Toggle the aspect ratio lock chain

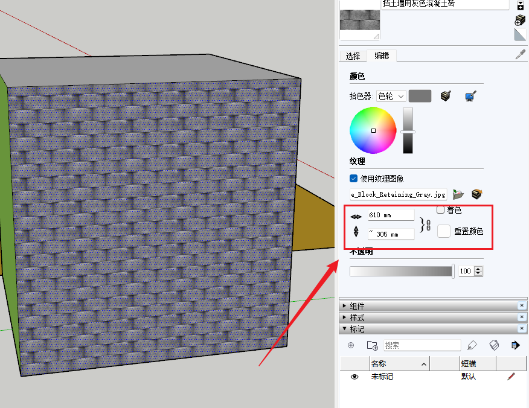428,225
